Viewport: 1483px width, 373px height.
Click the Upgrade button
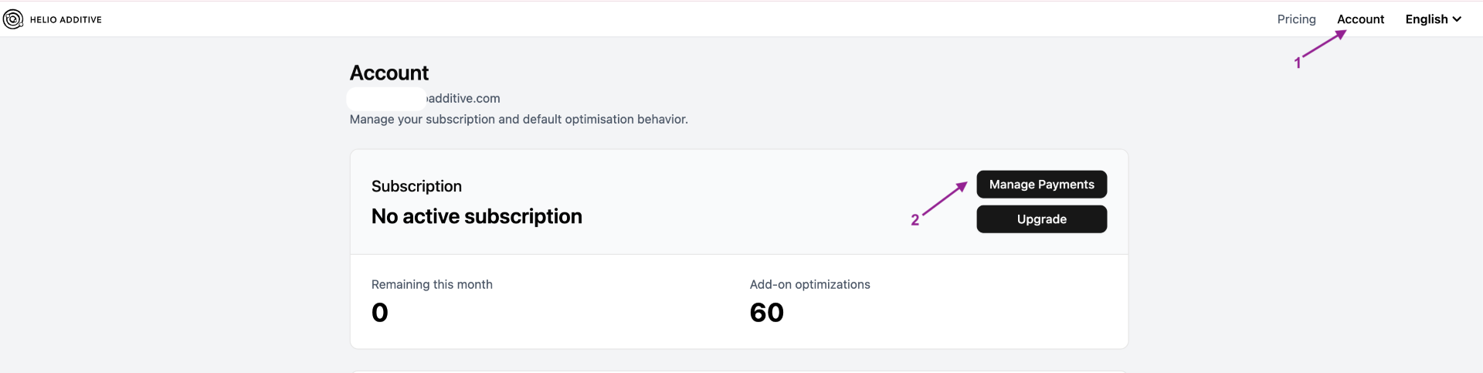1041,219
